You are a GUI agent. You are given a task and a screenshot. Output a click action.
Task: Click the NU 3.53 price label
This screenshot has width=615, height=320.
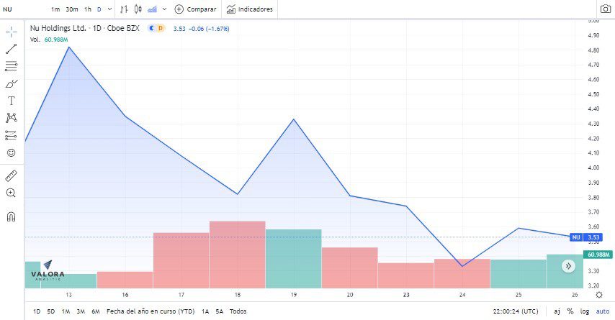tap(586, 237)
